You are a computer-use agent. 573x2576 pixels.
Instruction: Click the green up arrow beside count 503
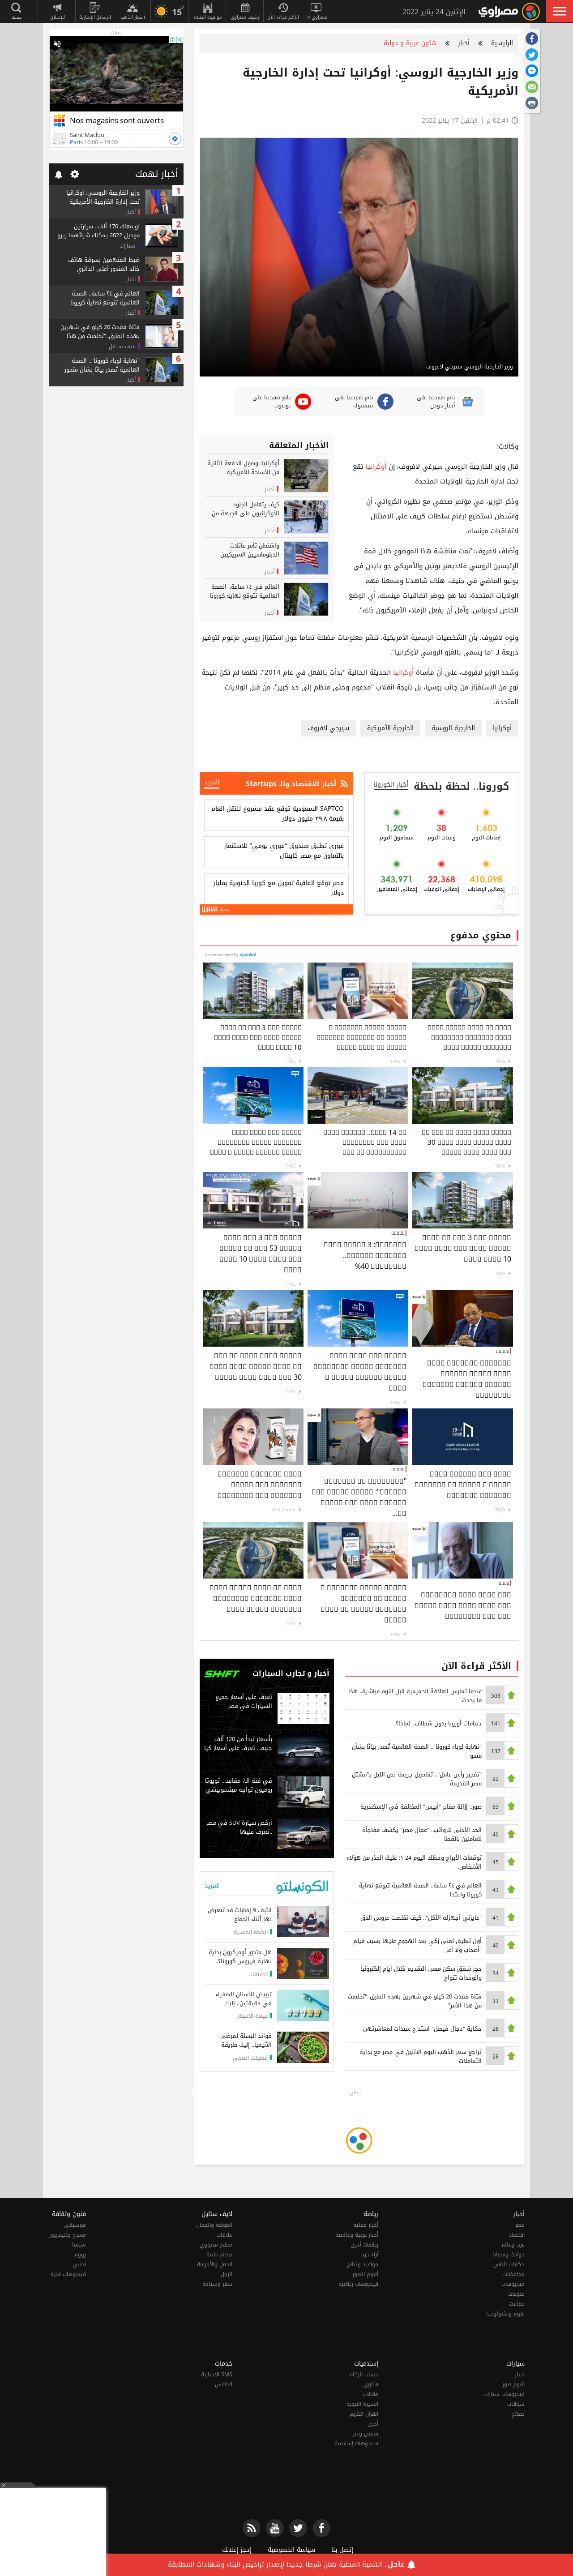click(511, 1695)
